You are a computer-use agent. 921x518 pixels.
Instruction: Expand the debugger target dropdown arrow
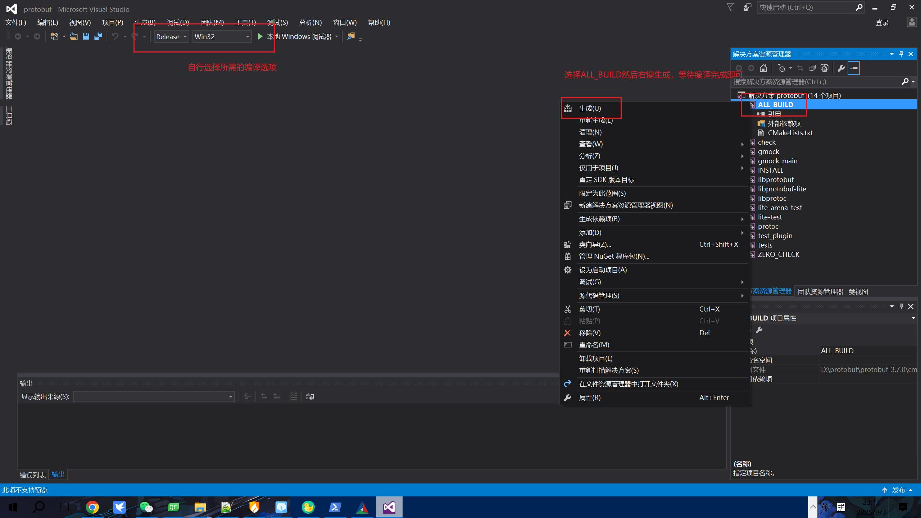[x=337, y=36]
